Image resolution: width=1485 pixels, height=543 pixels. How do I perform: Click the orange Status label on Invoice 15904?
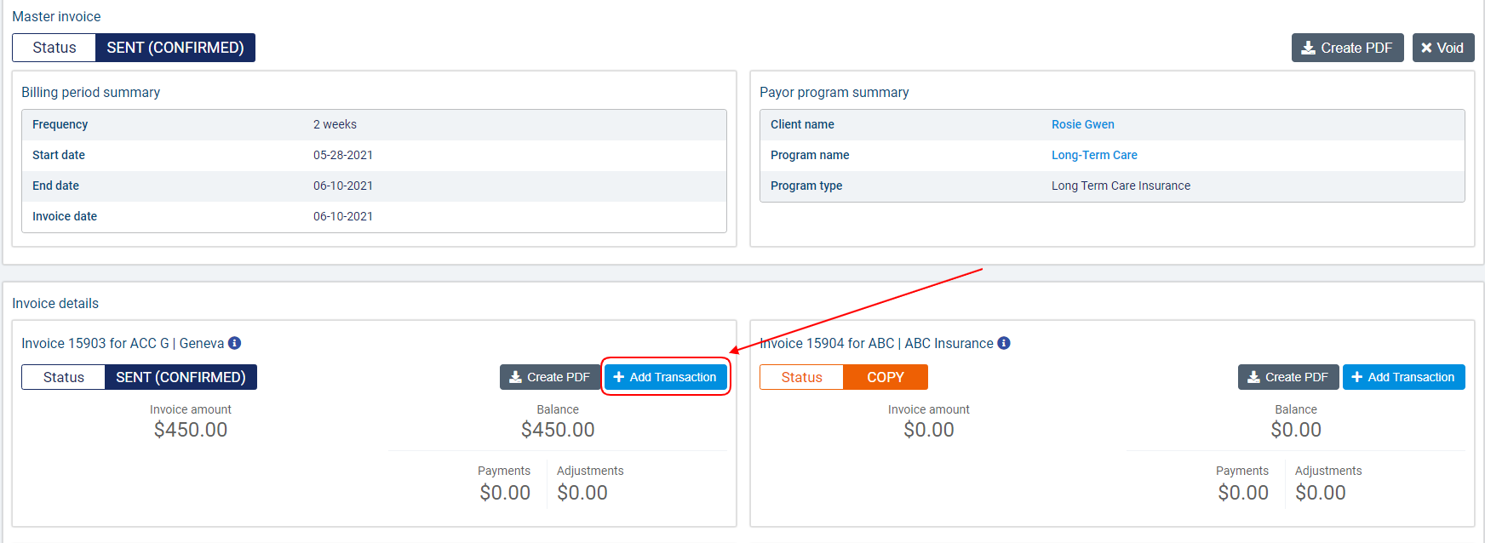click(x=801, y=377)
